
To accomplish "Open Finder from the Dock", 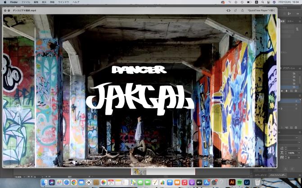I will (45, 182).
